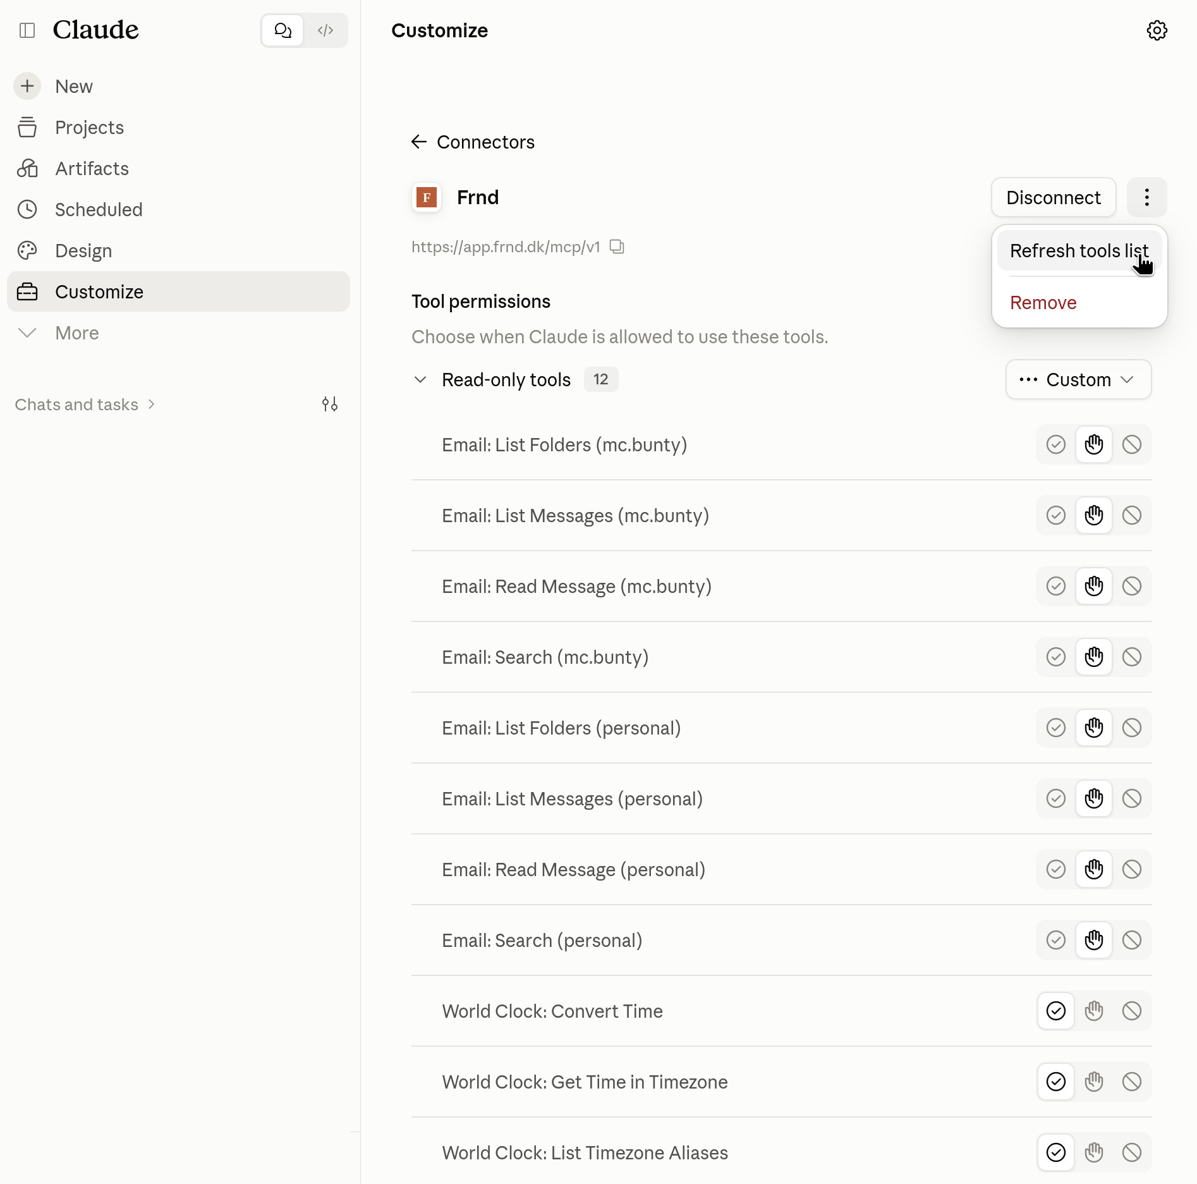Always allow Email: List Folders (mc.bunty)
Viewport: 1197px width, 1184px height.
[1055, 444]
